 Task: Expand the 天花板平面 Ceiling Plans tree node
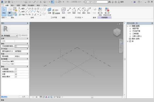pos(130,31)
